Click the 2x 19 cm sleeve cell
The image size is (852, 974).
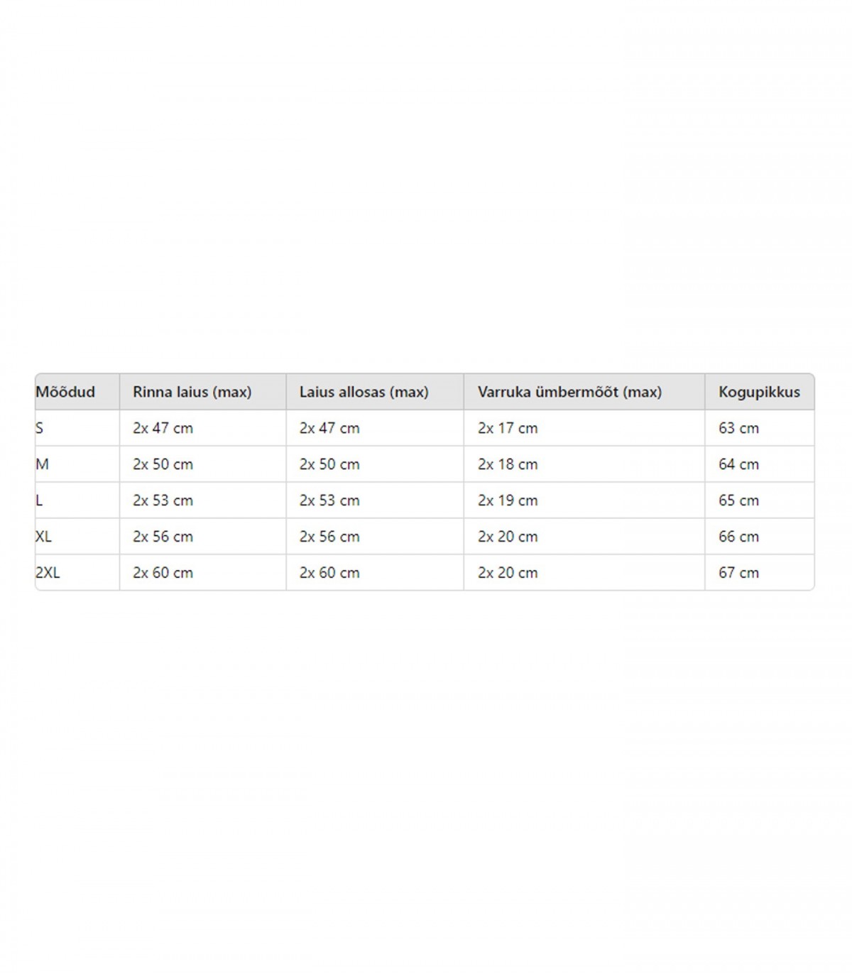tap(508, 500)
